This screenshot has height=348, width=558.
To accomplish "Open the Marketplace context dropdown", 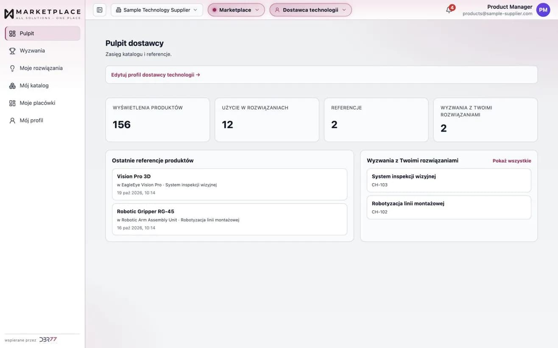I will [x=236, y=10].
